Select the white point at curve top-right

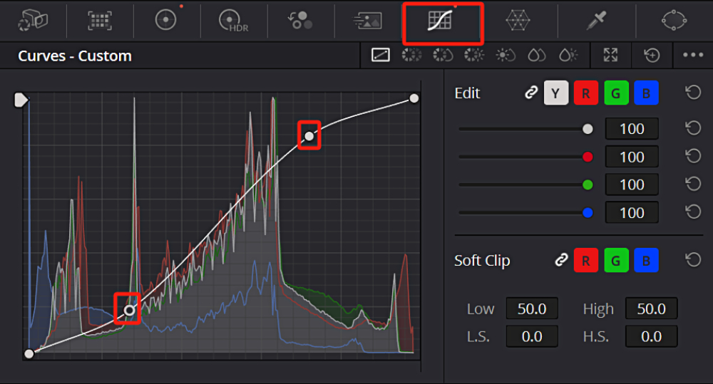click(414, 98)
